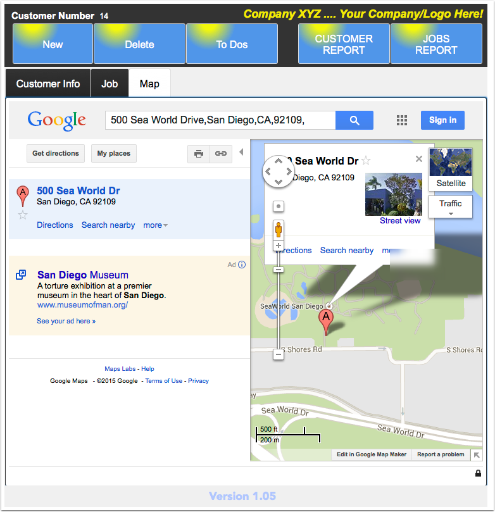Open the www.museumofman.org link
The height and width of the screenshot is (512, 495).
coord(83,305)
